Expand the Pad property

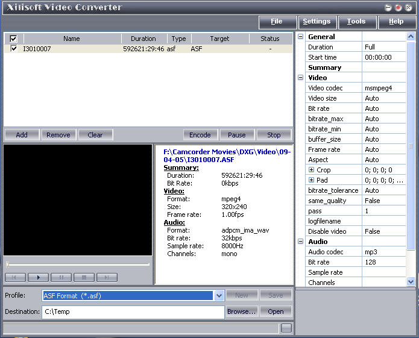pos(311,180)
